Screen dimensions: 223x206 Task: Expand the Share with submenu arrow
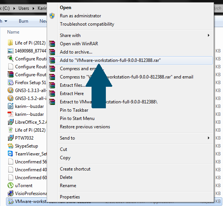click(208, 35)
